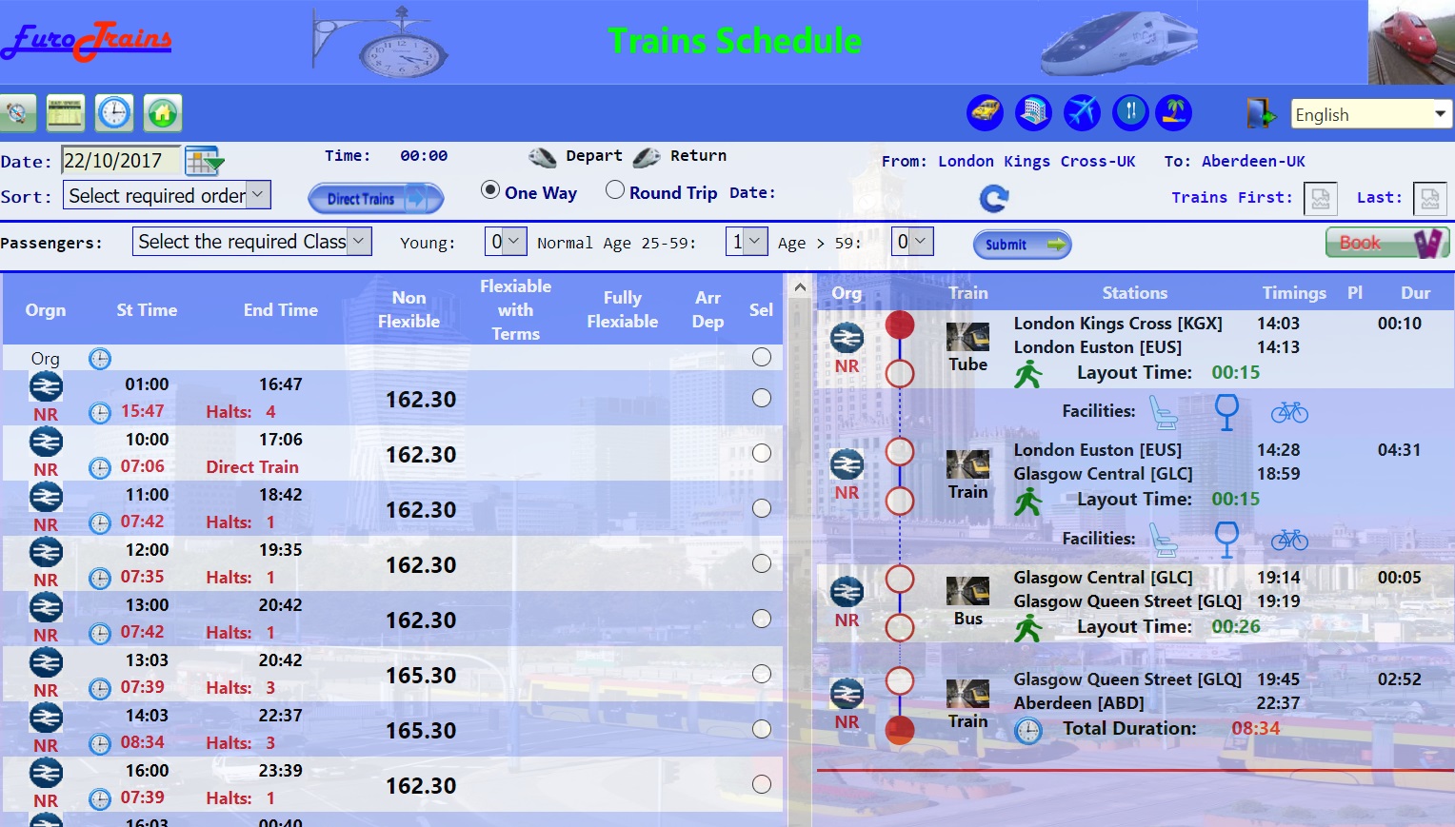1455x827 pixels.
Task: Click the bicycle facility icon for Tube segment
Action: 1289,412
